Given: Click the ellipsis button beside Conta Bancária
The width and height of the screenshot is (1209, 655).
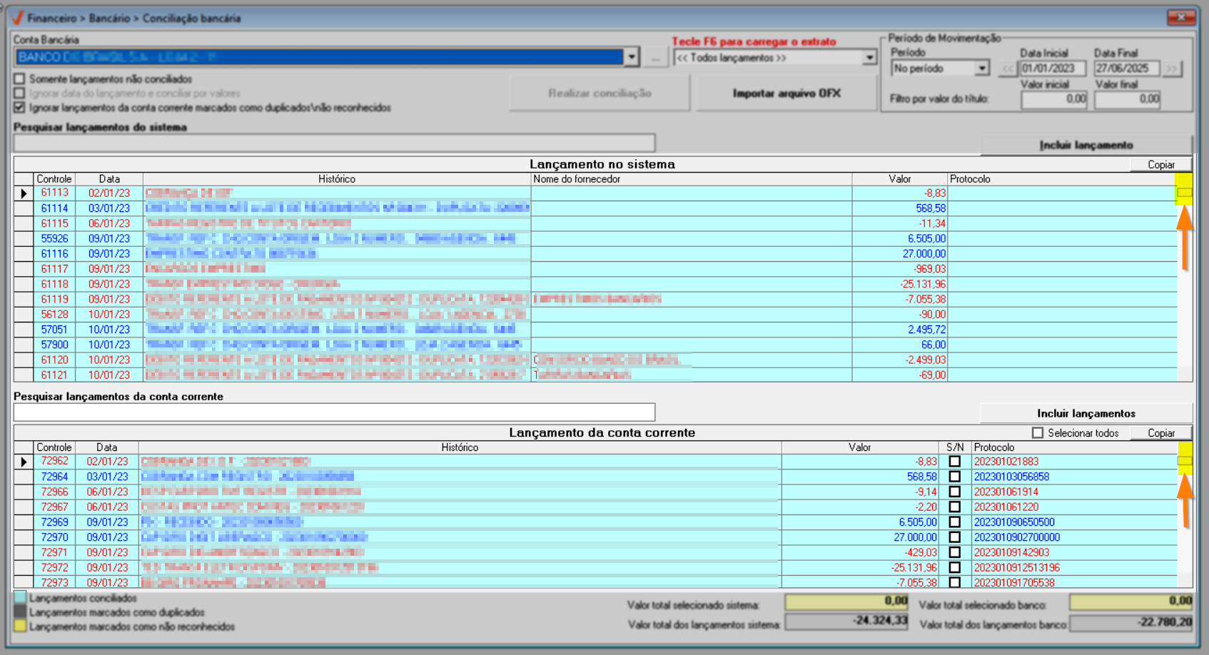Looking at the screenshot, I should tap(655, 58).
